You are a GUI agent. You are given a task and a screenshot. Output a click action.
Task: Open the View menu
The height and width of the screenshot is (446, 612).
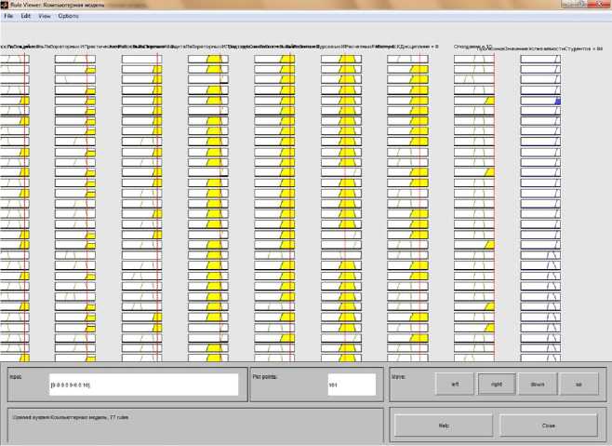[x=45, y=16]
